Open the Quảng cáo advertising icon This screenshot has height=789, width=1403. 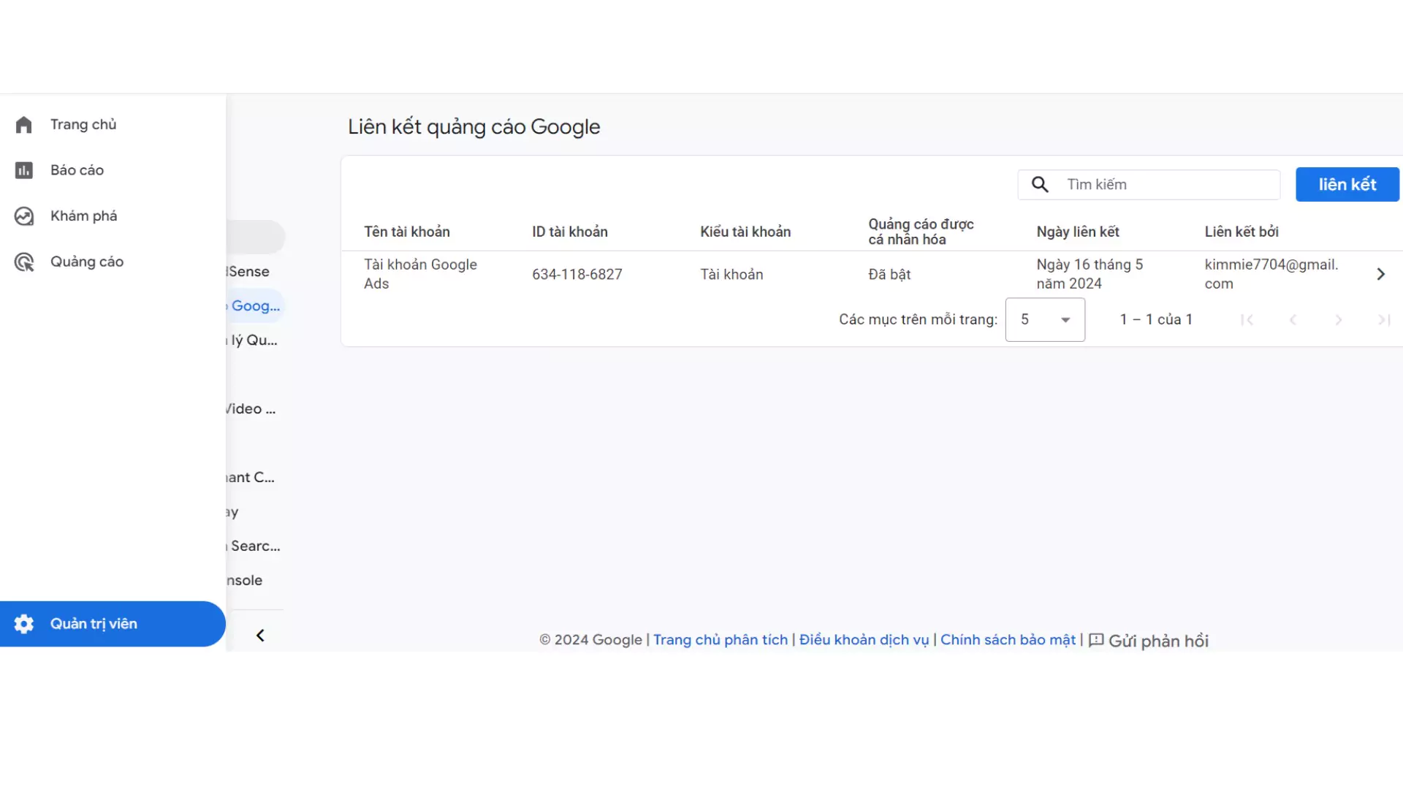tap(24, 262)
